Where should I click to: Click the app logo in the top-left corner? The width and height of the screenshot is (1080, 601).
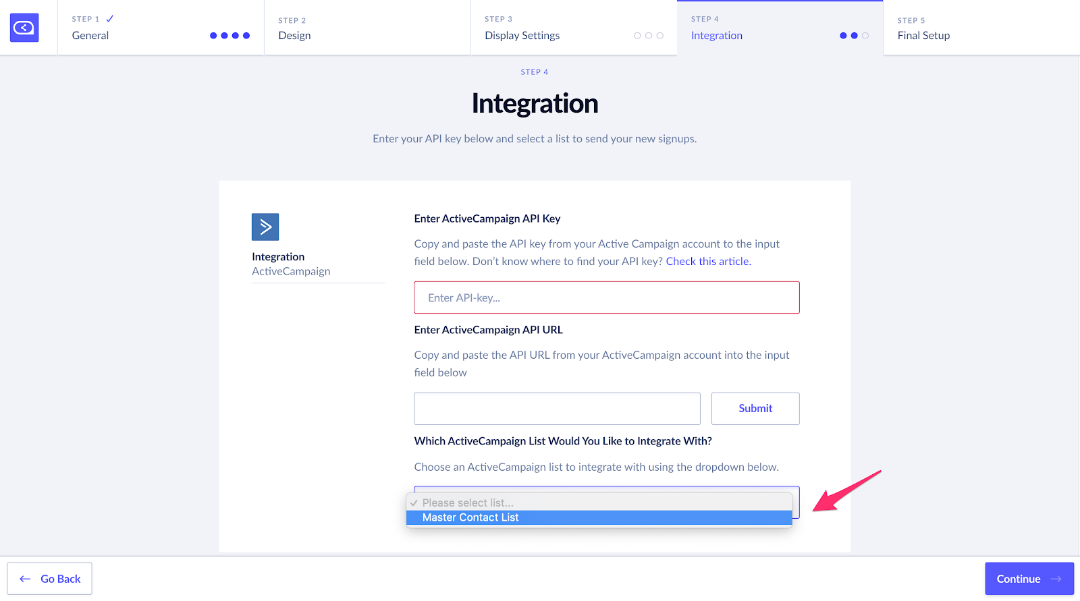point(24,28)
